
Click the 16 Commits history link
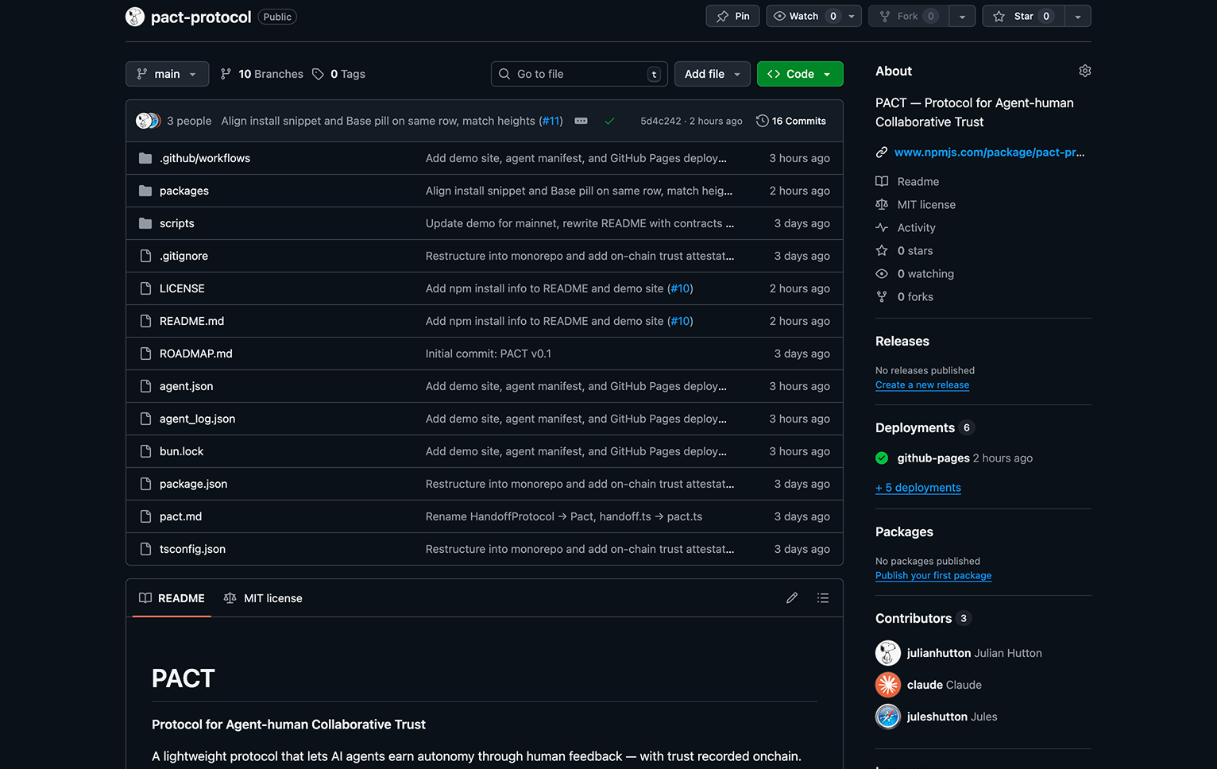(791, 121)
